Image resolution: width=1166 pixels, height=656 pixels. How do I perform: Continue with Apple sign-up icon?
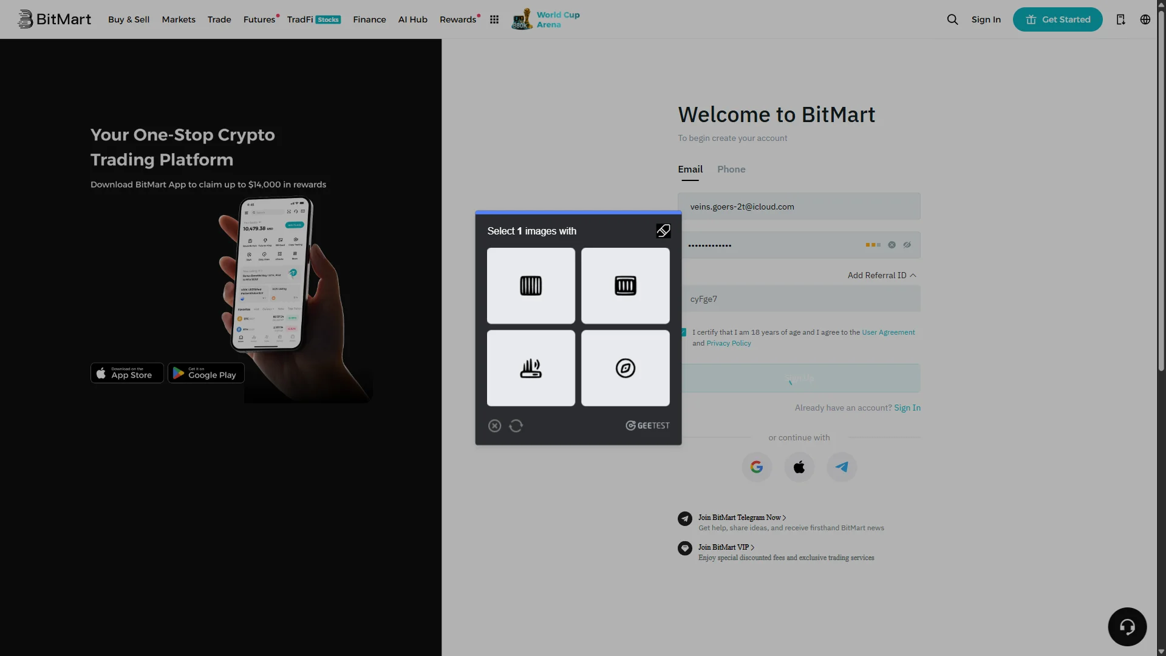pos(799,467)
